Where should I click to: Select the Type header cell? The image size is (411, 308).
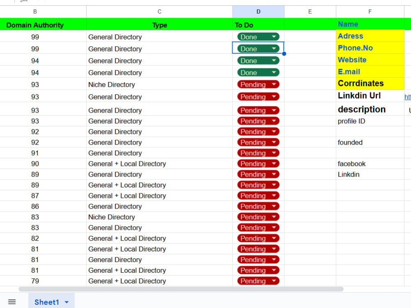click(x=159, y=25)
